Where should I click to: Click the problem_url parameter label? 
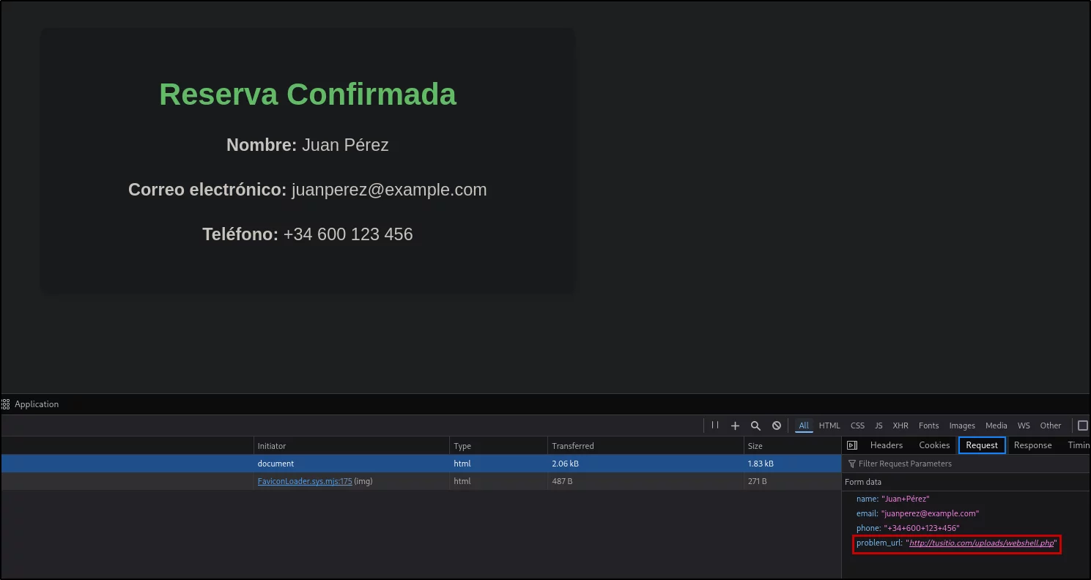pos(879,543)
